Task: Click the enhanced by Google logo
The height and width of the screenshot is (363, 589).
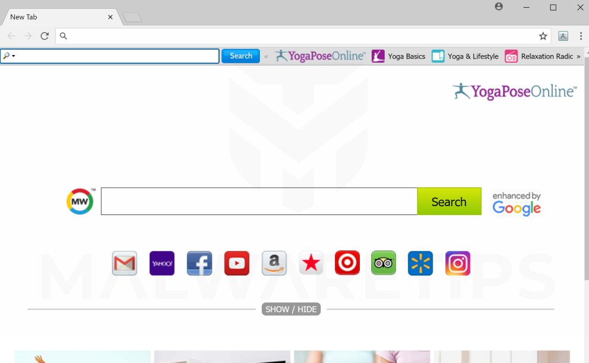Action: [x=516, y=203]
